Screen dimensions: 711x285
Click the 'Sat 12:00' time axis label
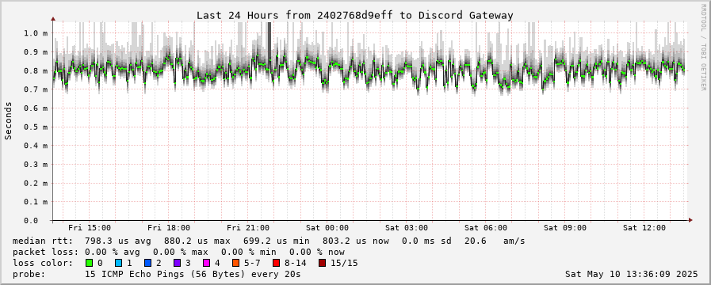pyautogui.click(x=644, y=228)
